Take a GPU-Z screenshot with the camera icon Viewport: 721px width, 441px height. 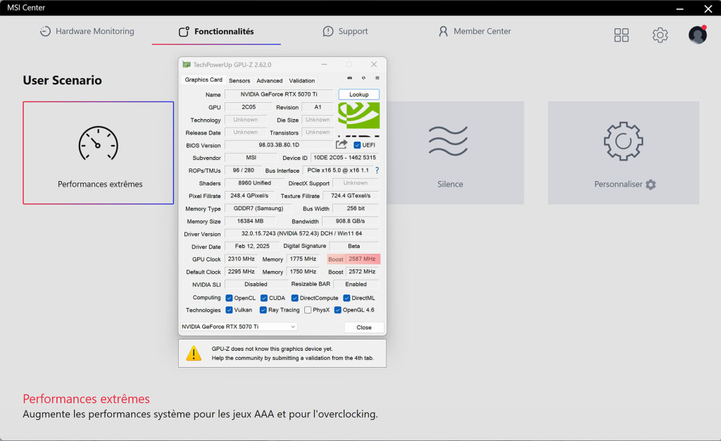pos(349,78)
